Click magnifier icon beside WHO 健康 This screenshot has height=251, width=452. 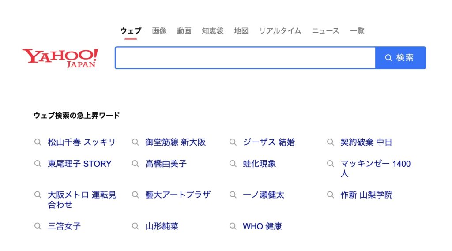[233, 226]
